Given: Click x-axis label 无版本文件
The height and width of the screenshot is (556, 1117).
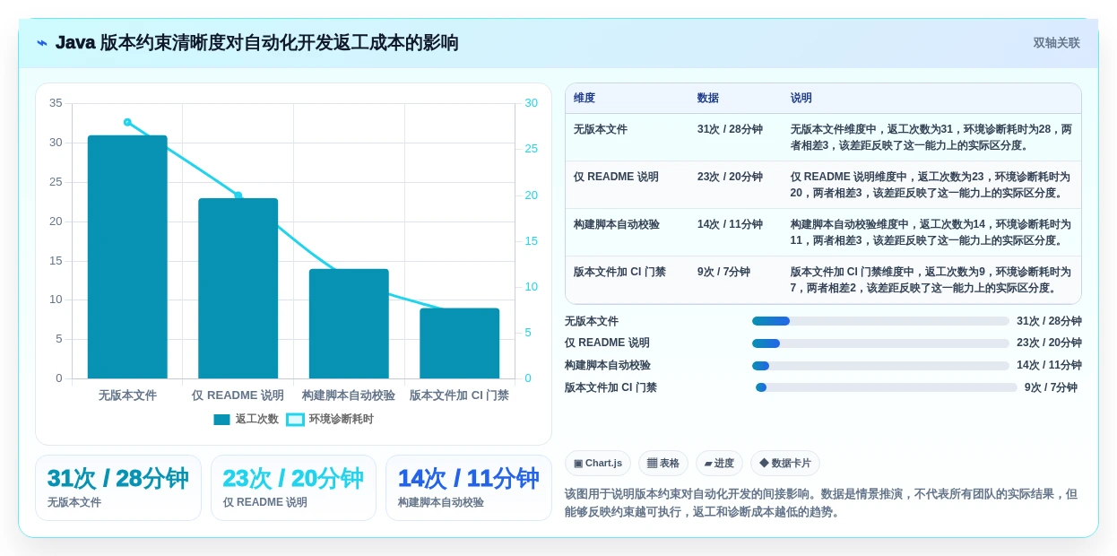Looking at the screenshot, I should (x=127, y=395).
